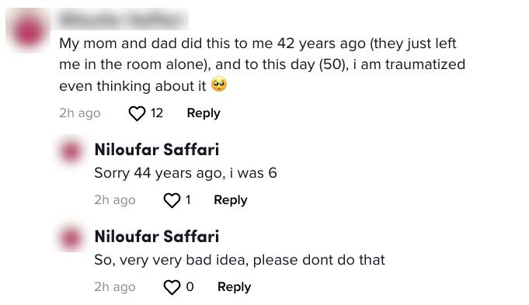Click timestamp under "please dont do that"
Screen dimensions: 529x305
115,287
